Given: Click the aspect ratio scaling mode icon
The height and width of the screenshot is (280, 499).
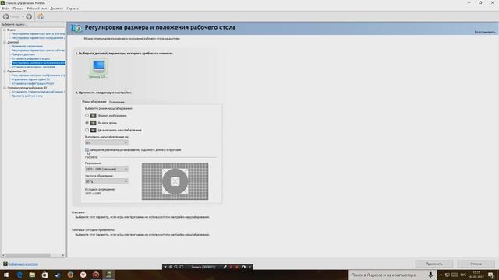Looking at the screenshot, I should tap(93, 116).
